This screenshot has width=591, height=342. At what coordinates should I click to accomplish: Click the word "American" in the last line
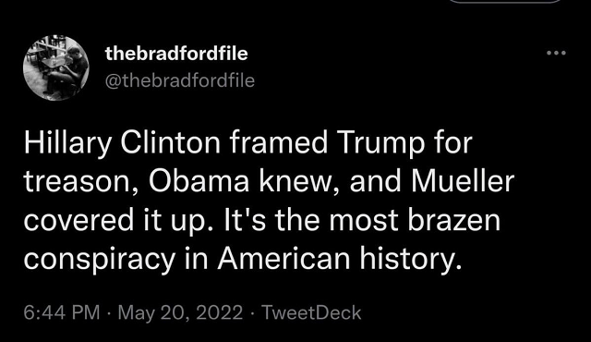tap(283, 259)
